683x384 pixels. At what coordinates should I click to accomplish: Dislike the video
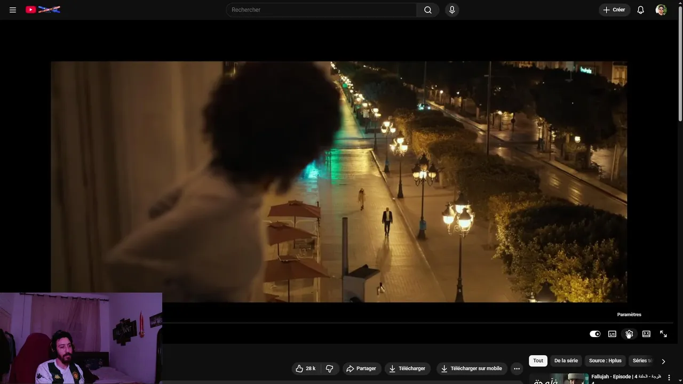pos(329,369)
